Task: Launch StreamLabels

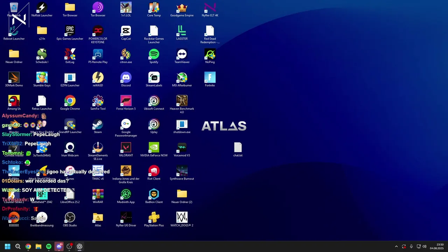Action: 154,79
